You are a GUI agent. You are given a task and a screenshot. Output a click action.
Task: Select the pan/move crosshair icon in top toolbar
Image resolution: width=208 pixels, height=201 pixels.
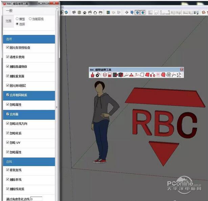point(127,13)
